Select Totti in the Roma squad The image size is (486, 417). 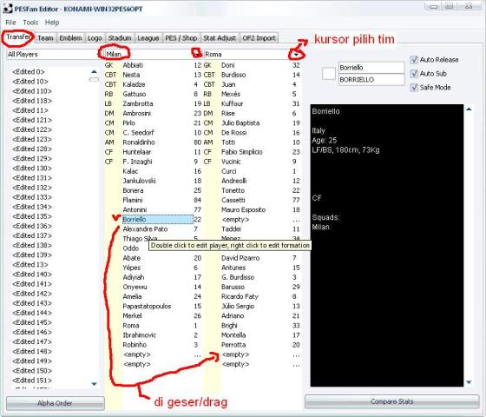coord(228,142)
